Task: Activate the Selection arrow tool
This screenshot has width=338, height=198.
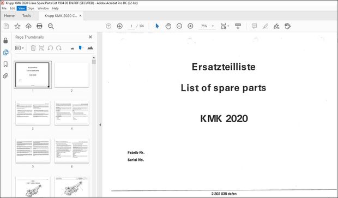Action: coord(157,26)
